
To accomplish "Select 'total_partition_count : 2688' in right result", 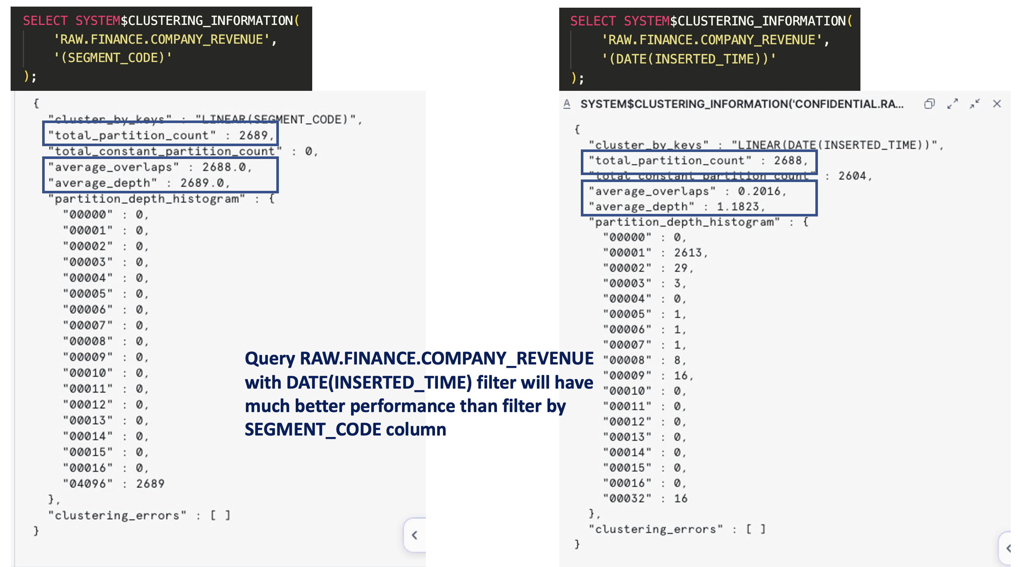I will [698, 160].
